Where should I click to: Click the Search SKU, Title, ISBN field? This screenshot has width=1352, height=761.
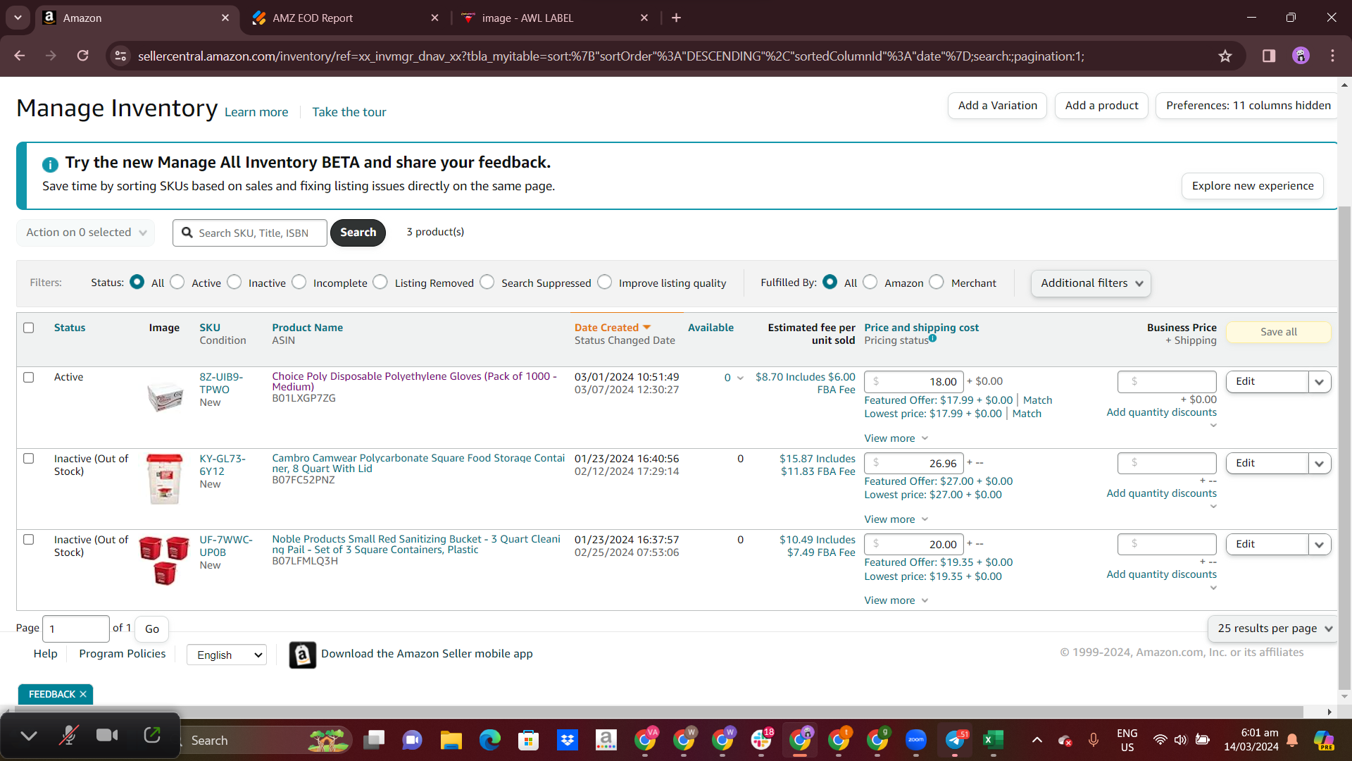coord(250,233)
